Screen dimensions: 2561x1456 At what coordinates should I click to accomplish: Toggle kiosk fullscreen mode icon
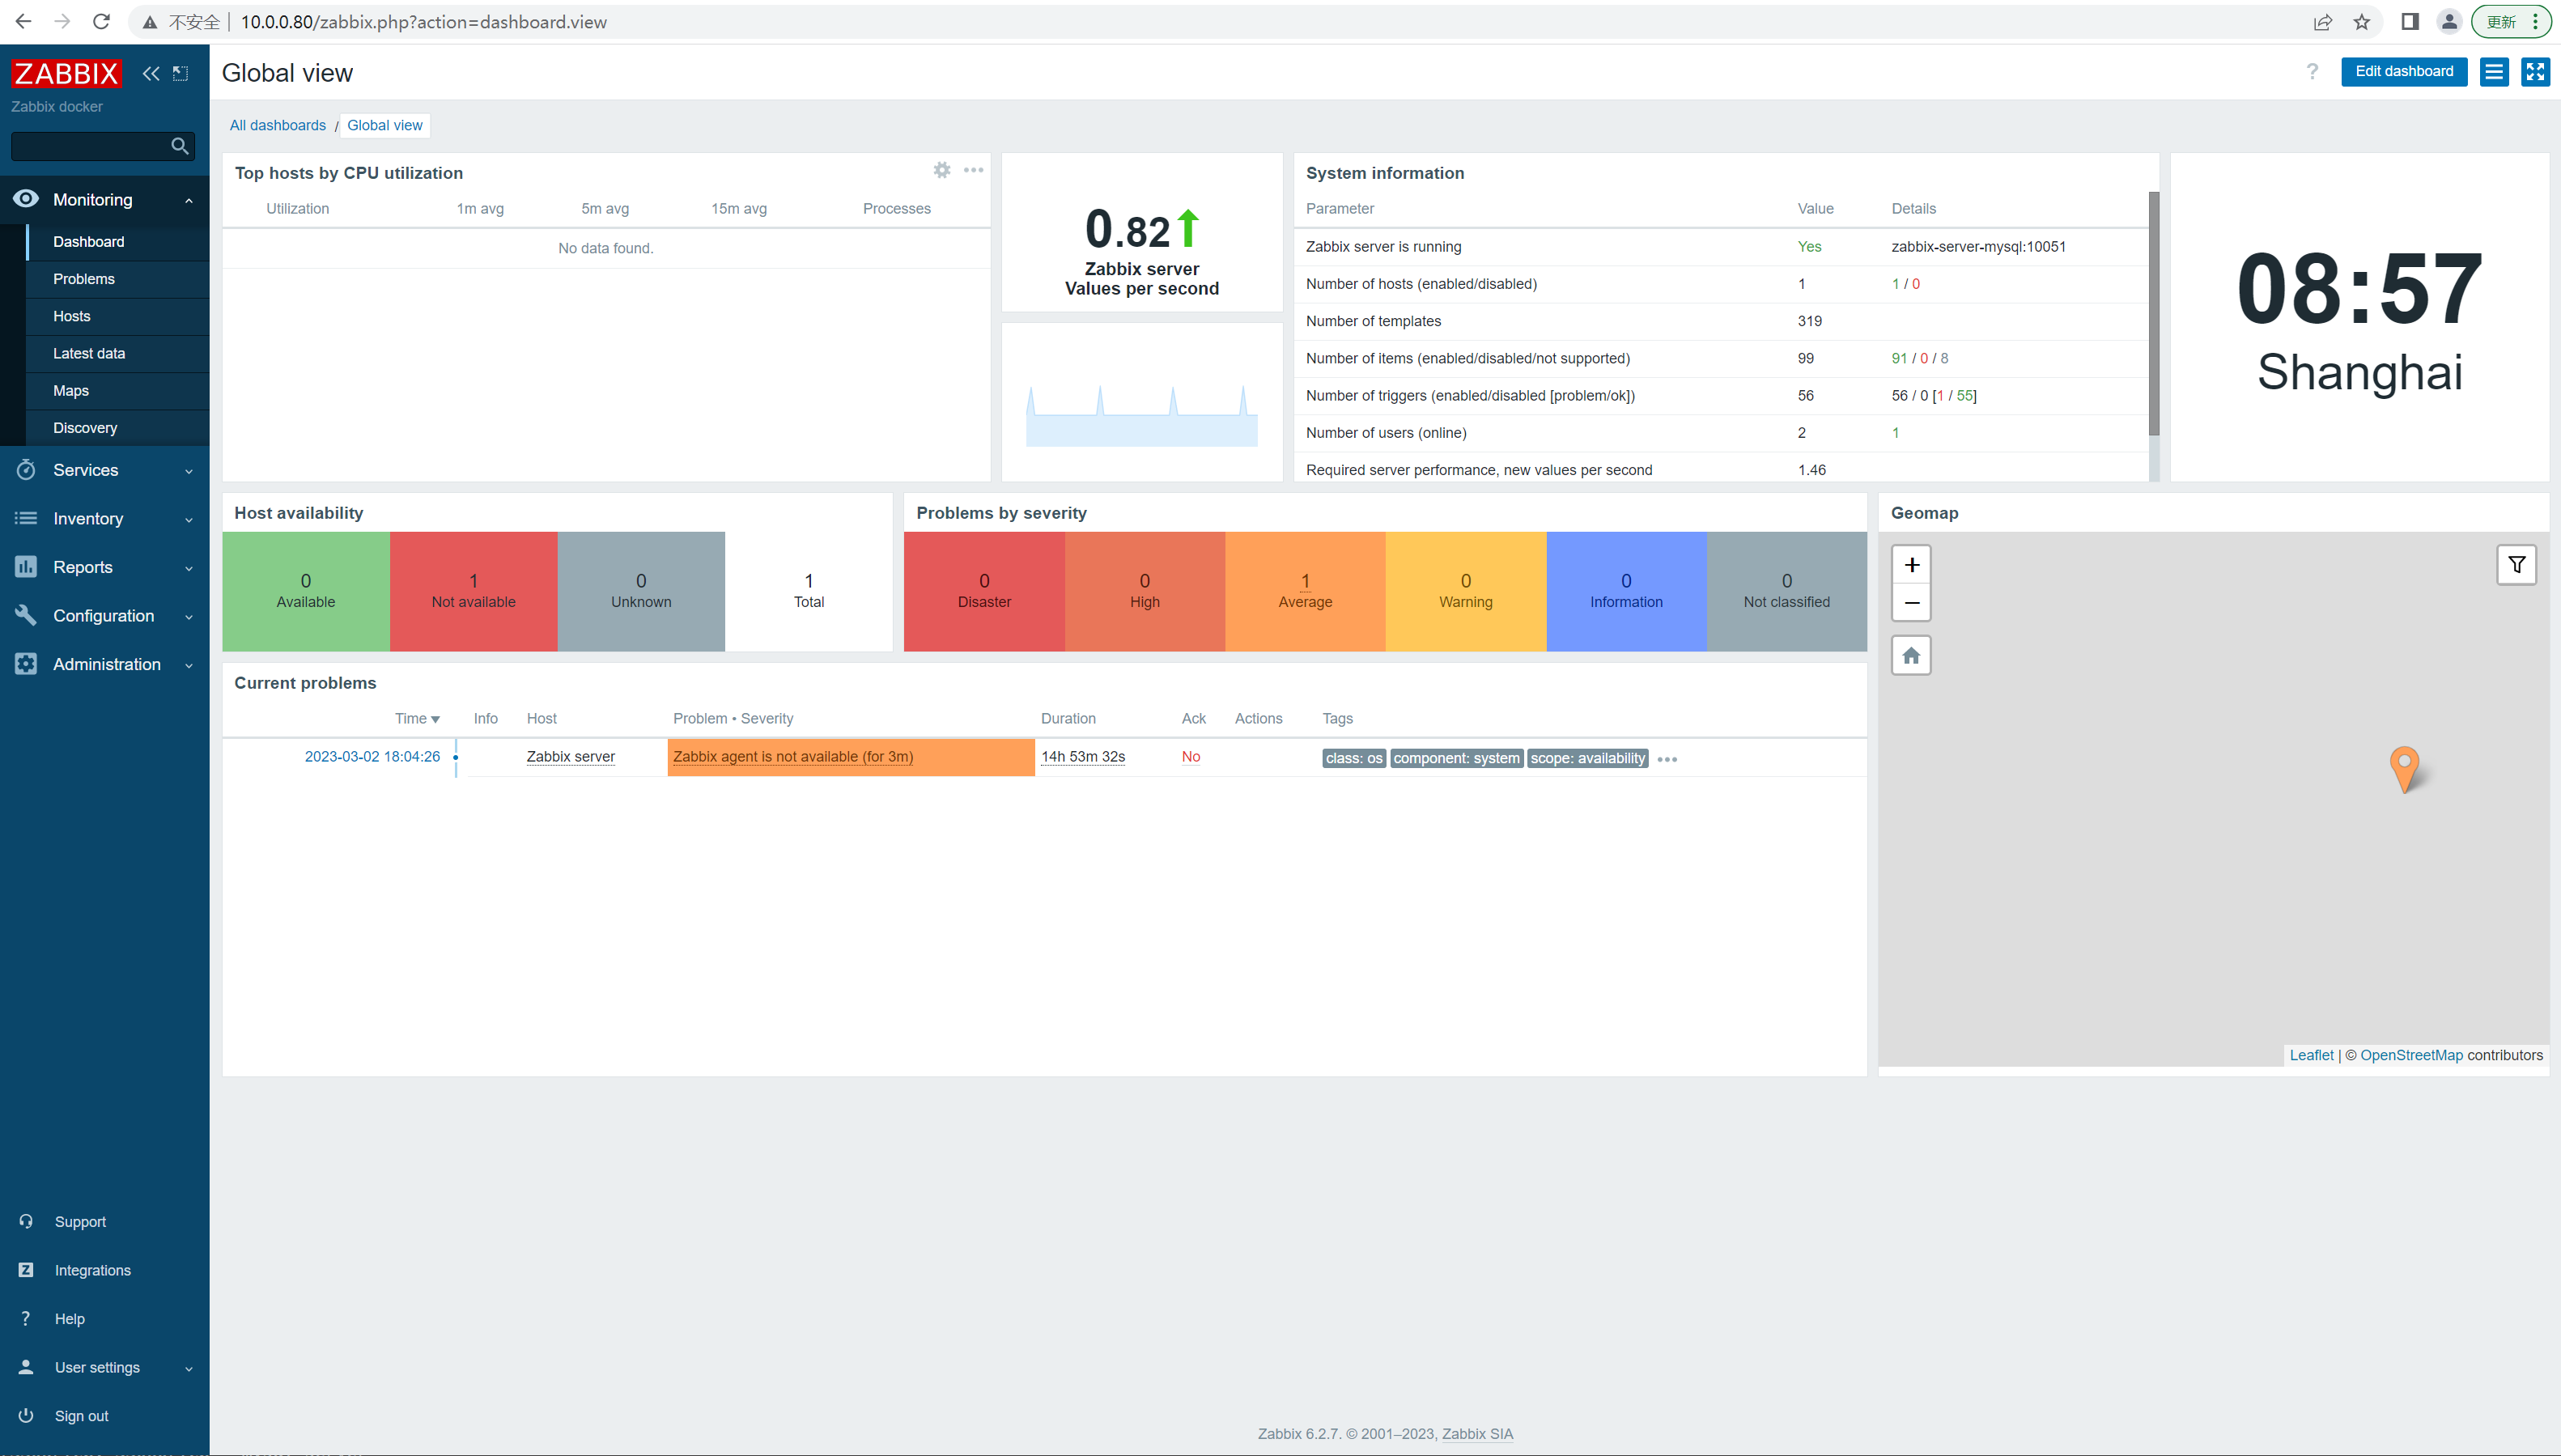tap(2535, 72)
